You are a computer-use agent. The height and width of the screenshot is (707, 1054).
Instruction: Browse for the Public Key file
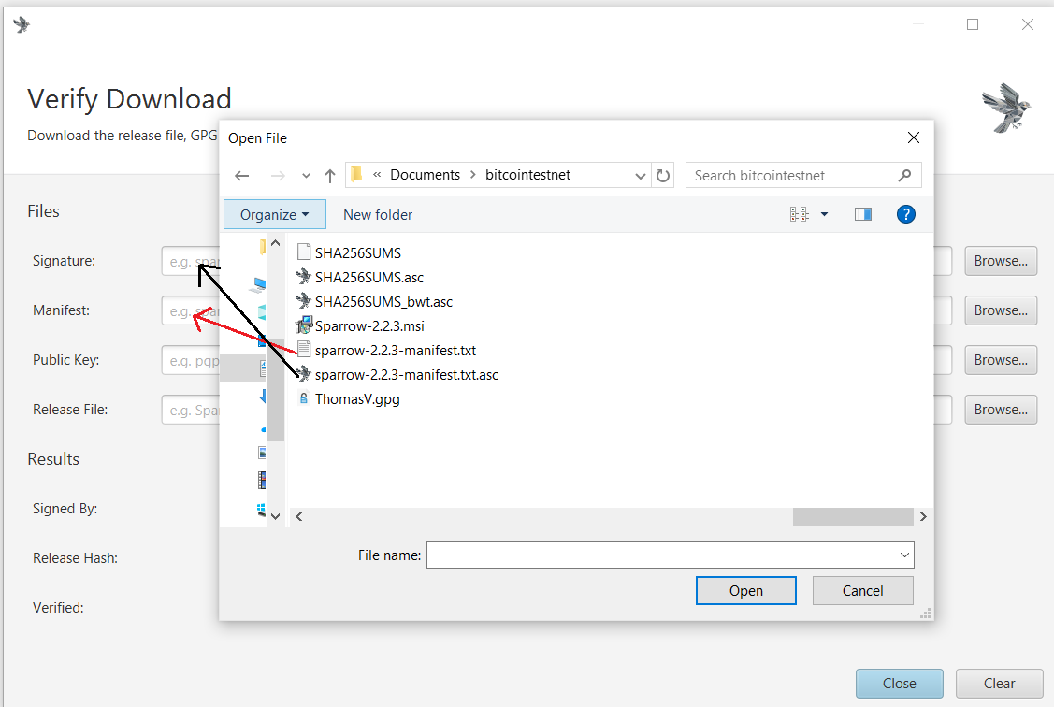[x=1001, y=360]
